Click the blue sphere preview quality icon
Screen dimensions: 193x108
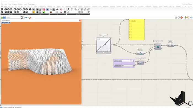click(191, 18)
